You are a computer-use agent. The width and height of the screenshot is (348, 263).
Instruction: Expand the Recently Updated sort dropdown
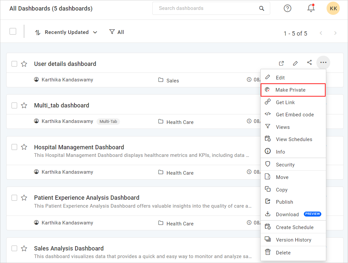[x=66, y=32]
